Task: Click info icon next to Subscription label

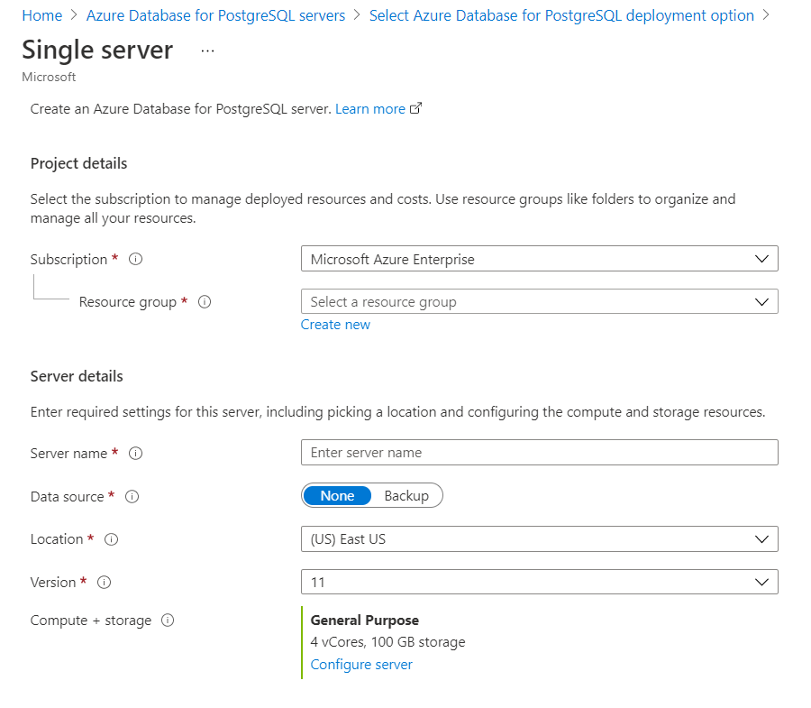Action: [136, 260]
